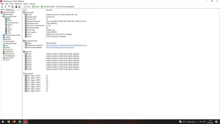Screen dimensions: 220x124
Task: Open the aida64.com driver updates link
Action: (x=60, y=47)
